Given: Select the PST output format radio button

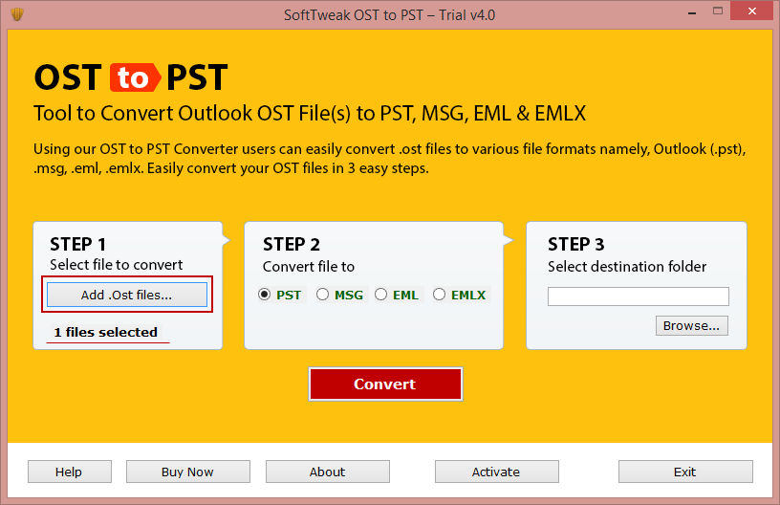Looking at the screenshot, I should tap(265, 295).
